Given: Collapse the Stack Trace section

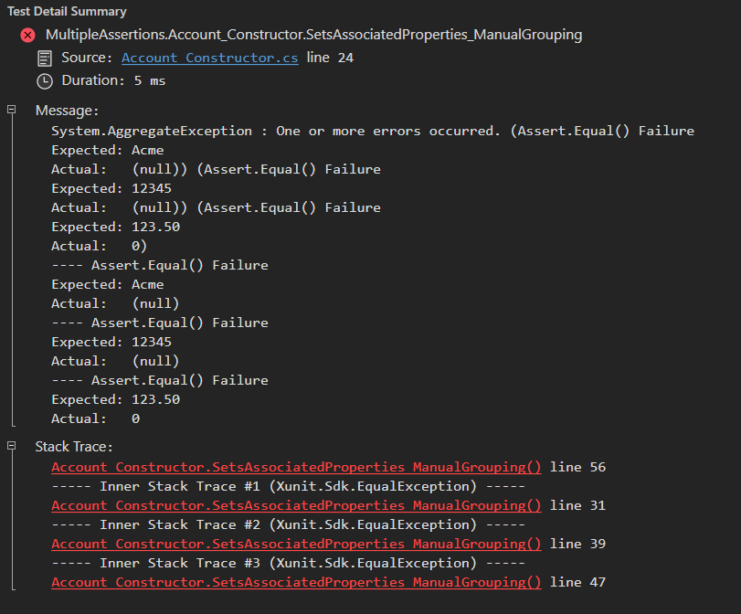Looking at the screenshot, I should [x=11, y=446].
